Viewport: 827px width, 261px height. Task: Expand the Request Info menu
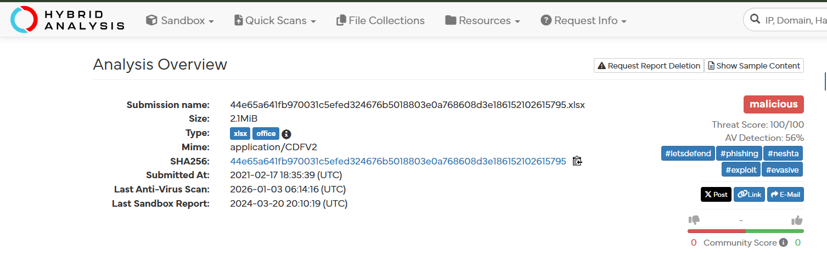click(x=583, y=21)
